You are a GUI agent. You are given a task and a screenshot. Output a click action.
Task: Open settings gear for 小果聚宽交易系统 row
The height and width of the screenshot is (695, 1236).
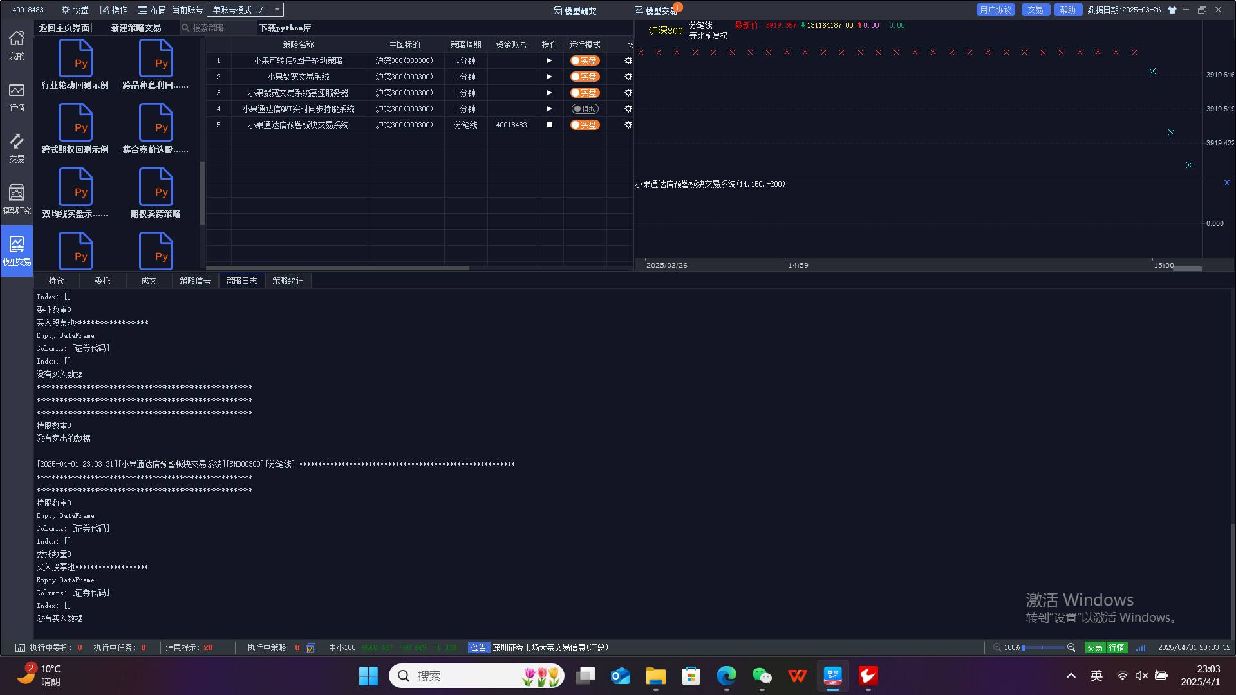(628, 77)
